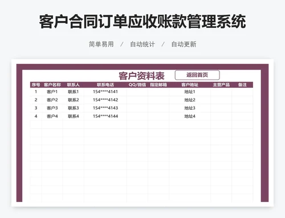This screenshot has height=218, width=285.
Task: Select cell containing 联系3
Action: point(74,108)
